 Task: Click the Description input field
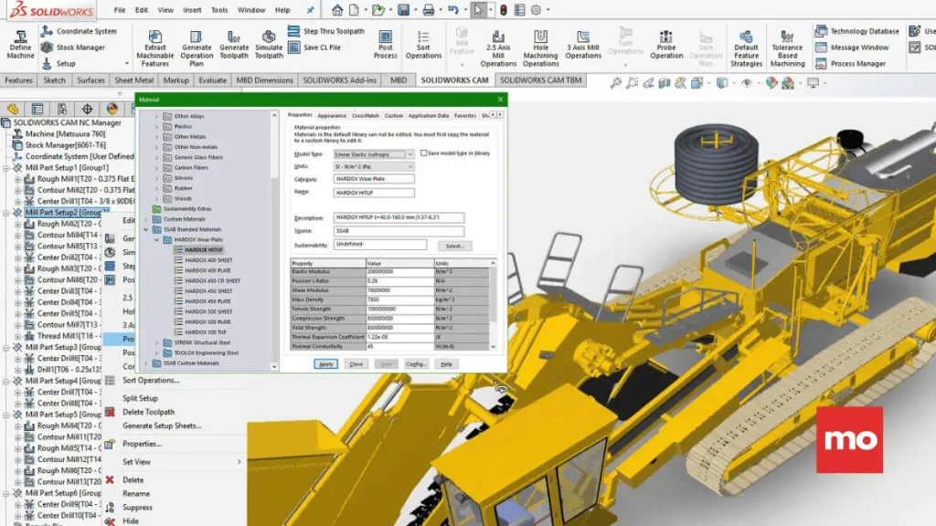click(x=399, y=217)
